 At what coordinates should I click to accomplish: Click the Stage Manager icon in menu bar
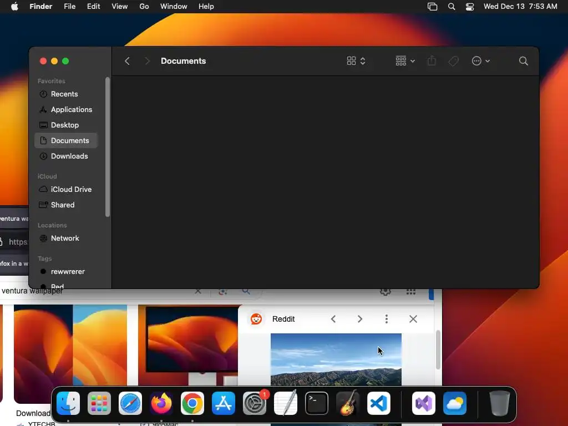pos(433,7)
